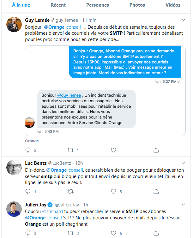Open the @srichard mention link
The image size is (193, 238).
tap(52, 211)
